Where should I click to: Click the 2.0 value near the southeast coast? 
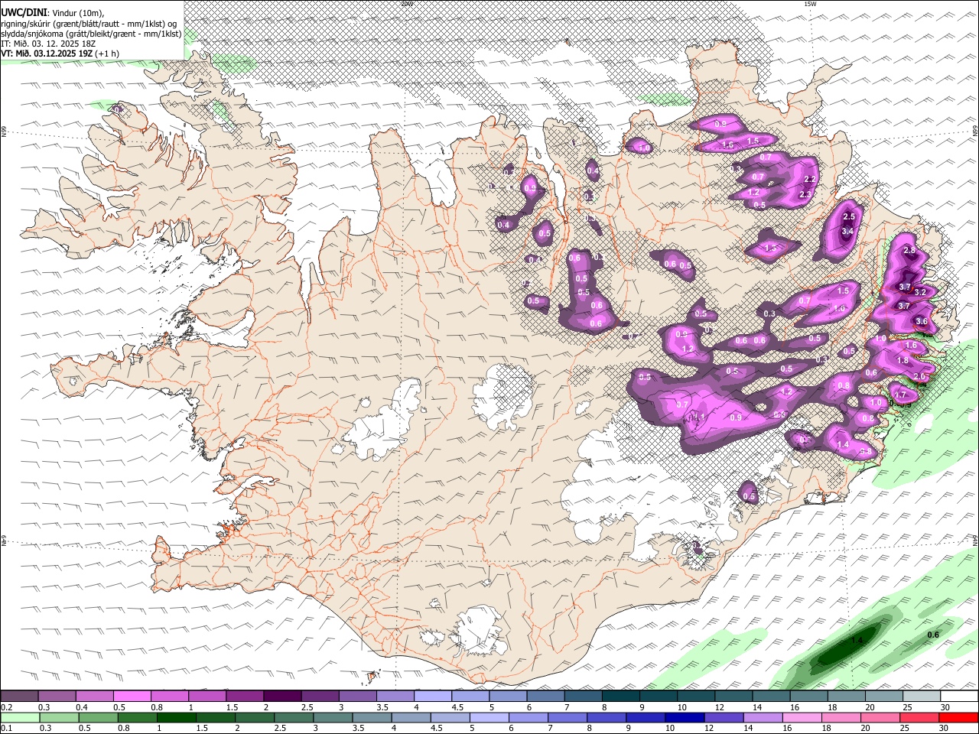pyautogui.click(x=920, y=377)
